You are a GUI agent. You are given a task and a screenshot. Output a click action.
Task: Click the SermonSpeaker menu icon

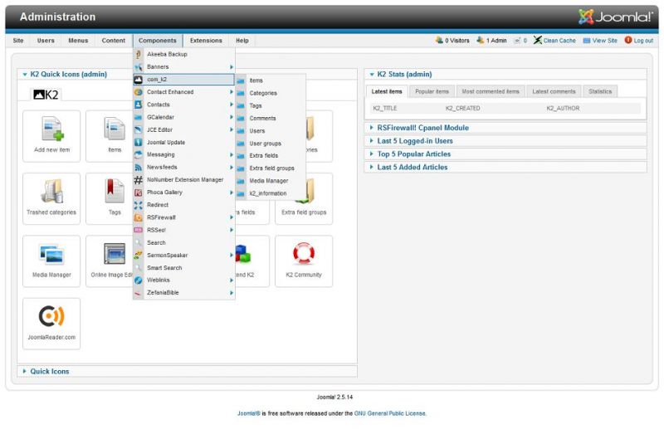138,256
